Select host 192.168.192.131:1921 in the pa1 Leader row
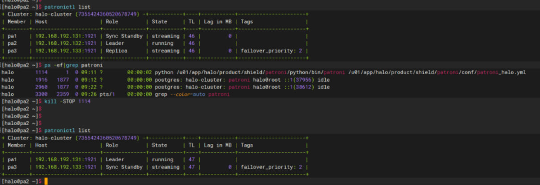Image resolution: width=540 pixels, height=185 pixels. (66, 159)
